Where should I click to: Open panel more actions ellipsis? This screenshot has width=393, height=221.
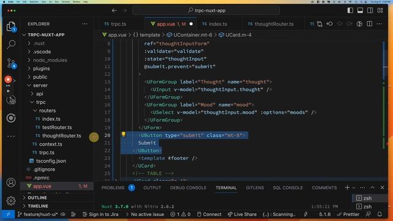pos(362,188)
